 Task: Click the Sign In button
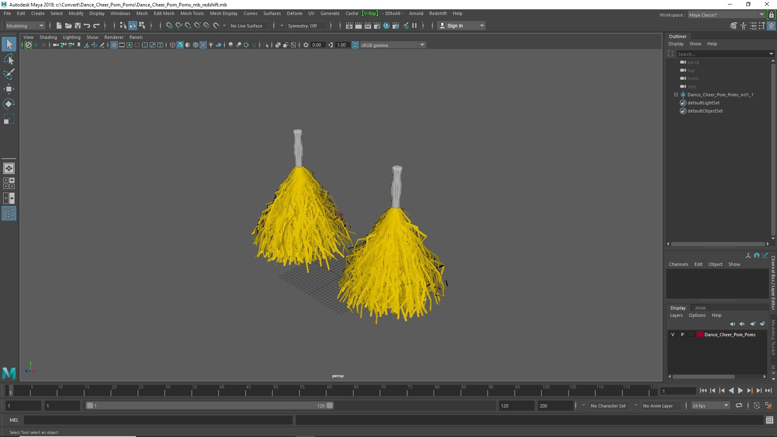461,25
